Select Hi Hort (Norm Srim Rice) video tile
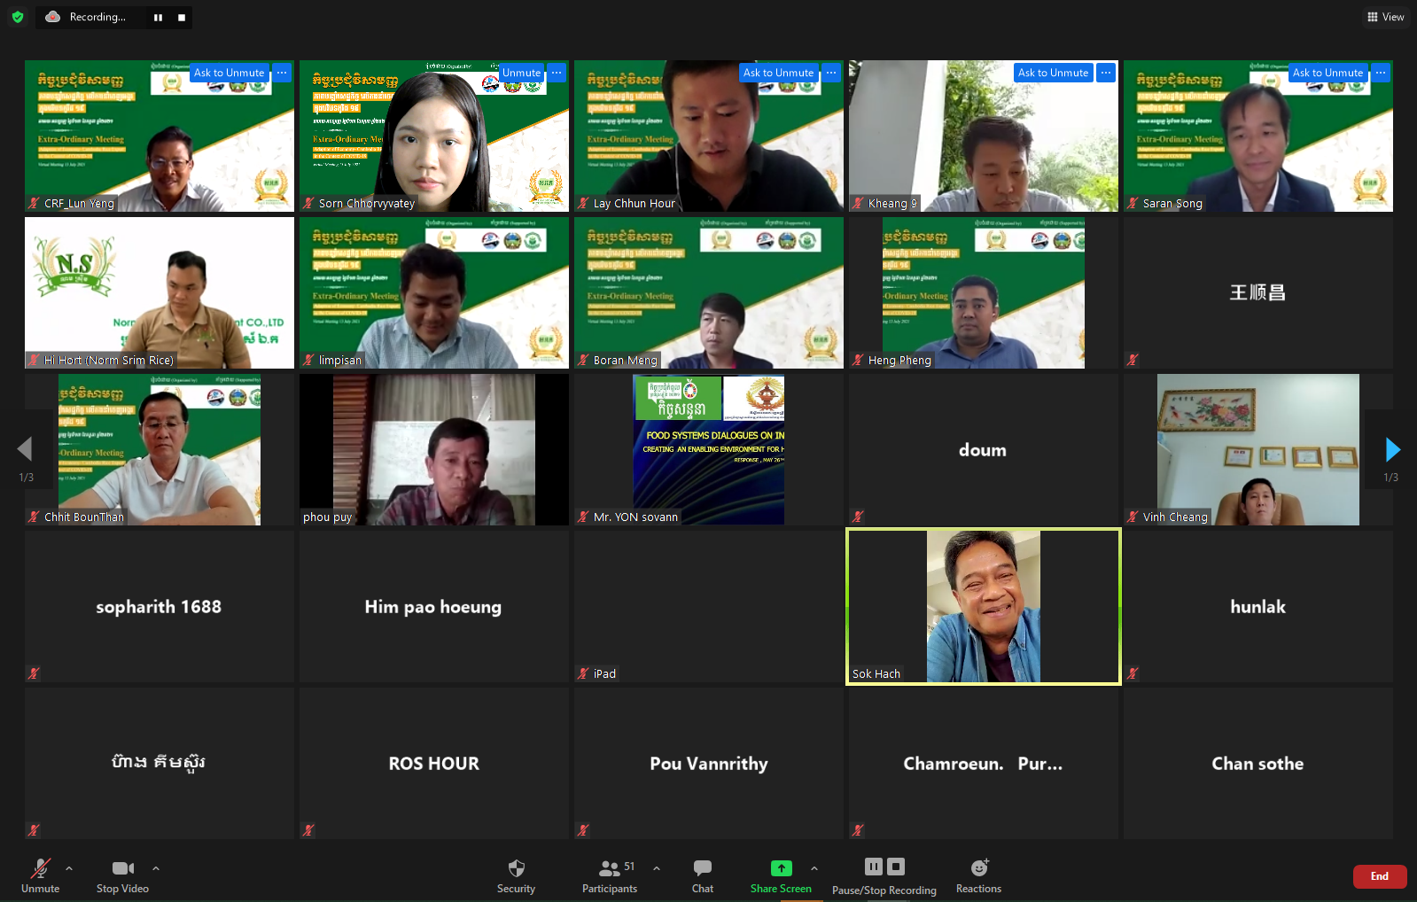Image resolution: width=1417 pixels, height=902 pixels. 160,292
